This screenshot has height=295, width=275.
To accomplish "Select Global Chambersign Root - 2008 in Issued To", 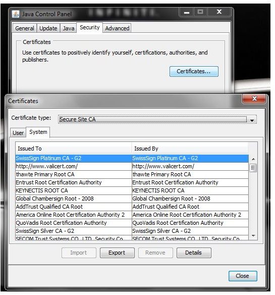I will [x=74, y=199].
